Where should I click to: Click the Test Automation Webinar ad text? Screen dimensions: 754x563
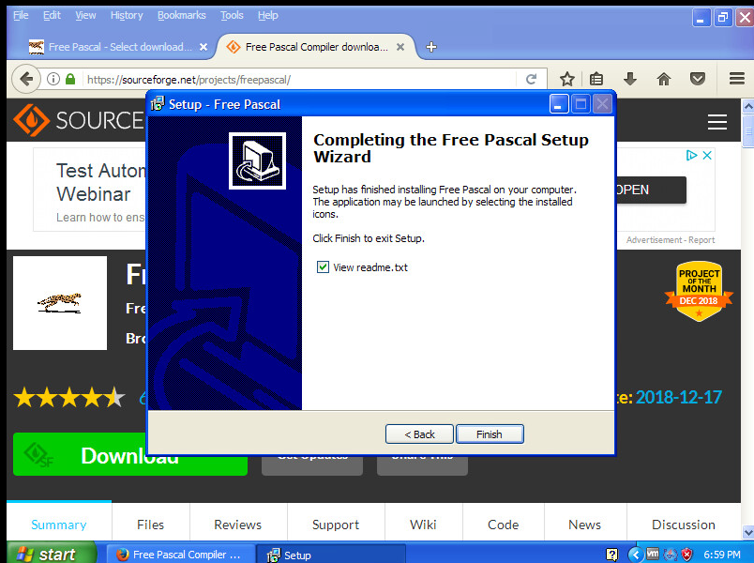[100, 182]
